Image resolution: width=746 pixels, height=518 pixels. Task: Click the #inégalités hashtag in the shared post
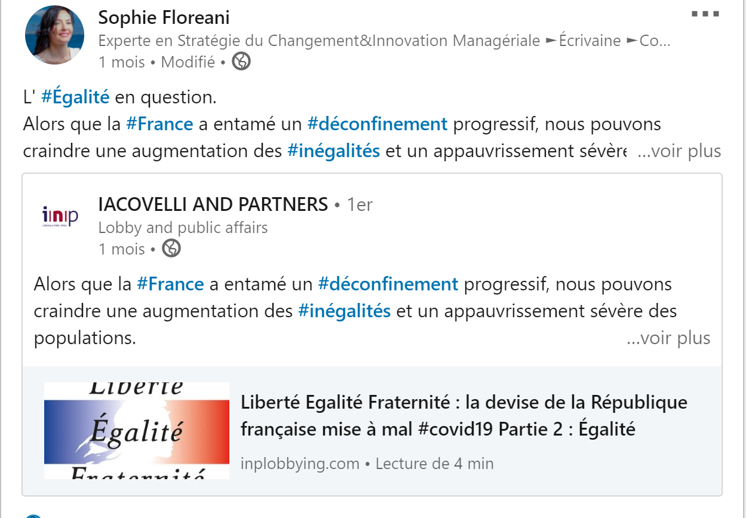tap(344, 311)
